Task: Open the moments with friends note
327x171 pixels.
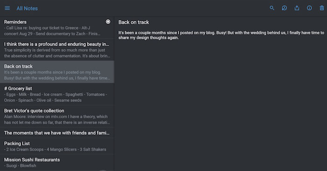Action: point(57,133)
